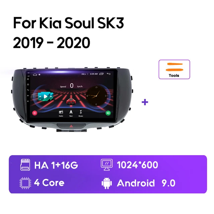This screenshot has height=214, width=214.
Task: Tap the side-panel power button
Action: click(x=28, y=79)
